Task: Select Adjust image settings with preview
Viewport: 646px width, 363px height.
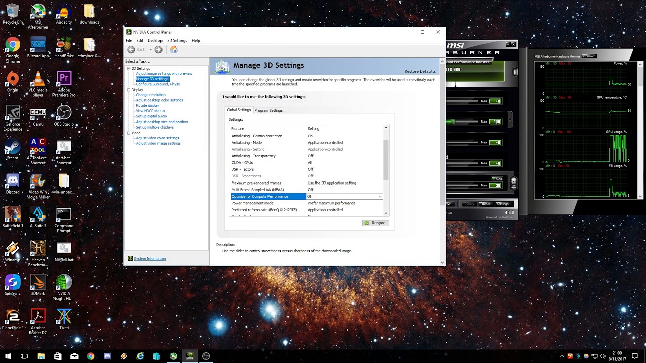Action: pos(164,74)
